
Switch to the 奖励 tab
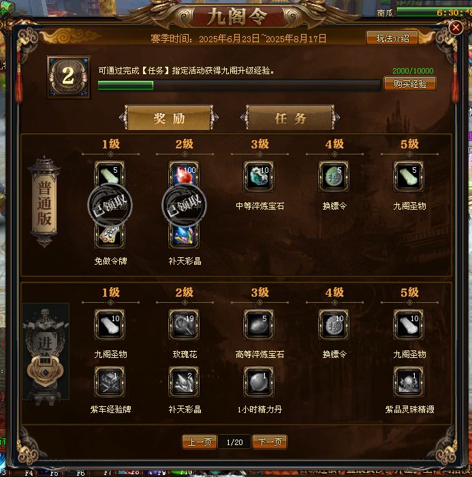click(x=169, y=118)
